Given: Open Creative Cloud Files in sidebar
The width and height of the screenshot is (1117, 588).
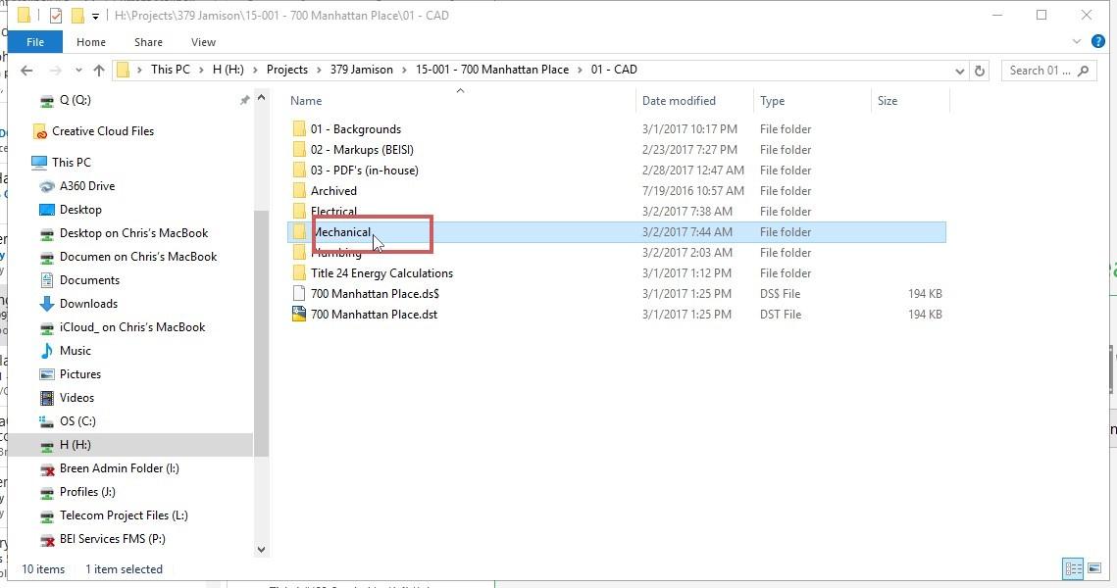Looking at the screenshot, I should pyautogui.click(x=103, y=131).
